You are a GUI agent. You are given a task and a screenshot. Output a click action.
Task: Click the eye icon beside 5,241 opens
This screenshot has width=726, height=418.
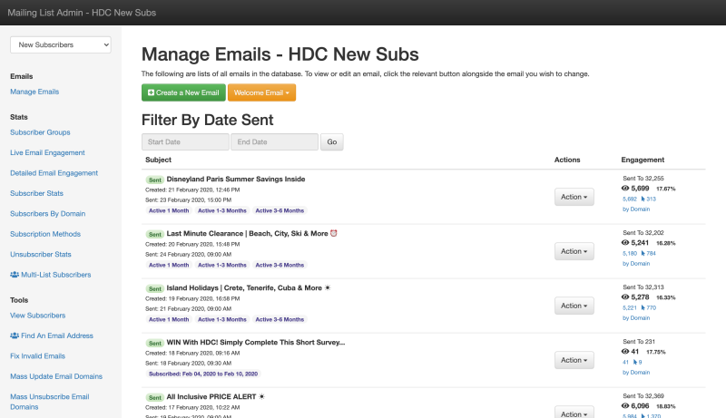coord(625,243)
